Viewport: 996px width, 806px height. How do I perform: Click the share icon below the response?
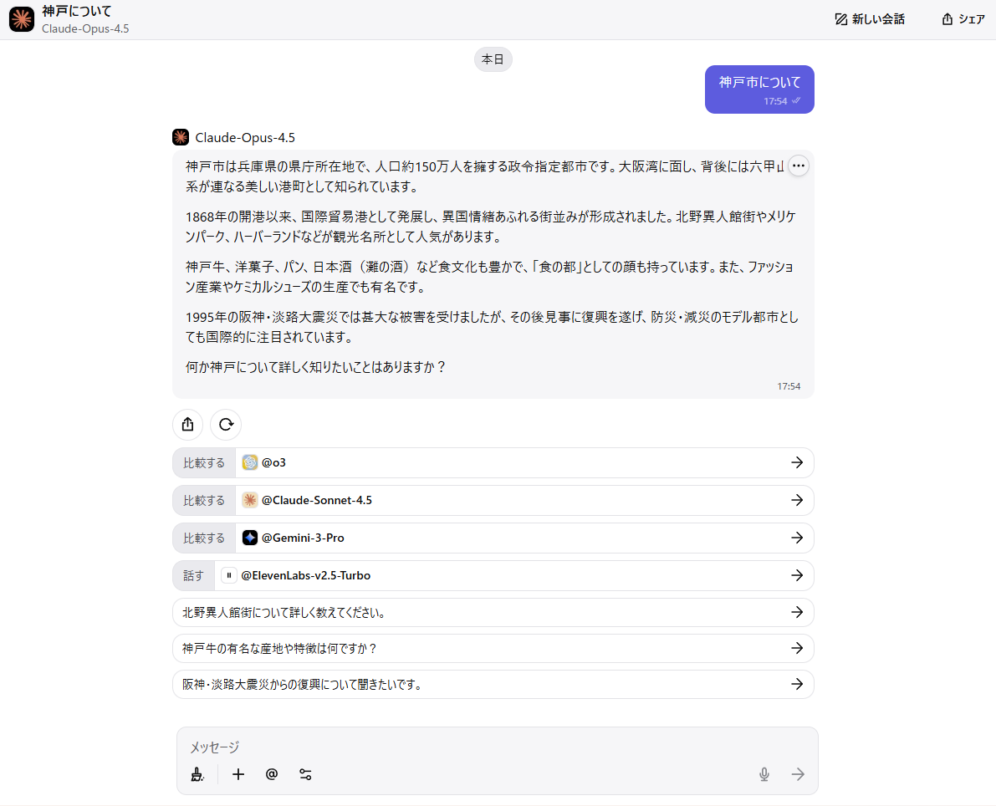point(188,424)
